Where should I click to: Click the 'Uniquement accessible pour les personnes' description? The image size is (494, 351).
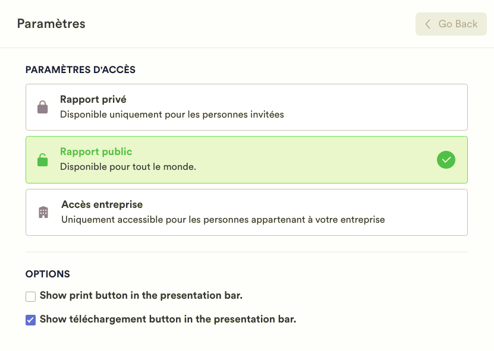click(x=223, y=220)
